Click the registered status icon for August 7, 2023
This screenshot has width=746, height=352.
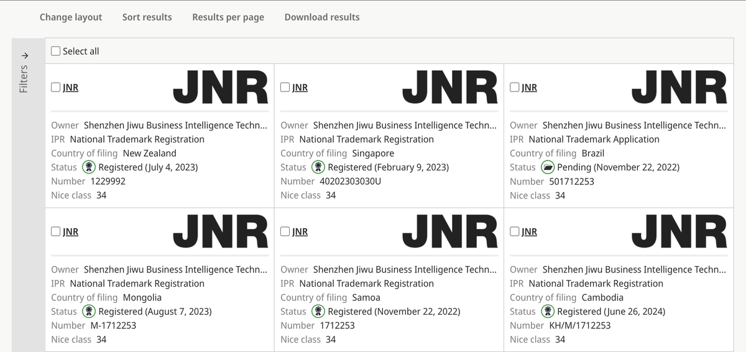[x=89, y=311]
